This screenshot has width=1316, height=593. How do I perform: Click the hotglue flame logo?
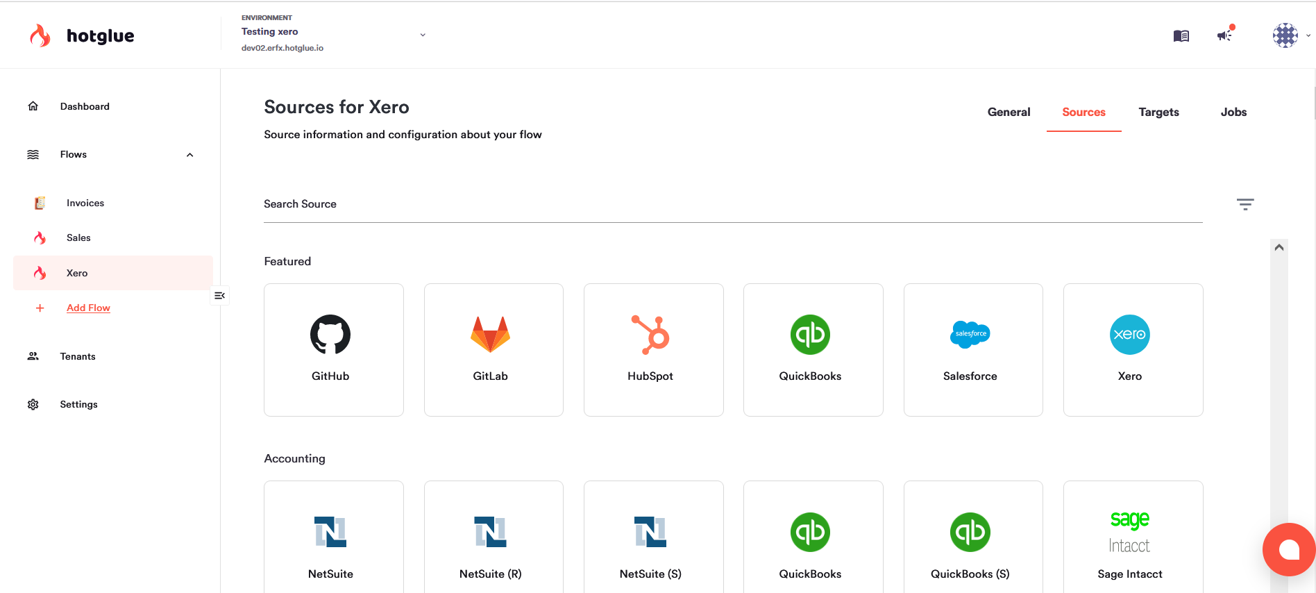(x=40, y=35)
